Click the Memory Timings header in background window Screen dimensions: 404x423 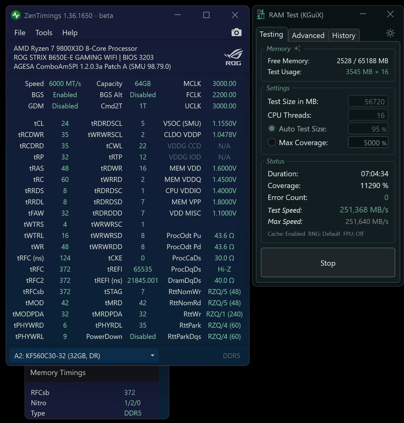coord(58,373)
